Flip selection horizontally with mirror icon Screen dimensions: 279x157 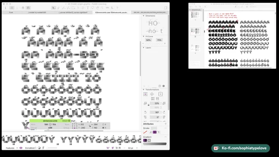click(x=153, y=99)
